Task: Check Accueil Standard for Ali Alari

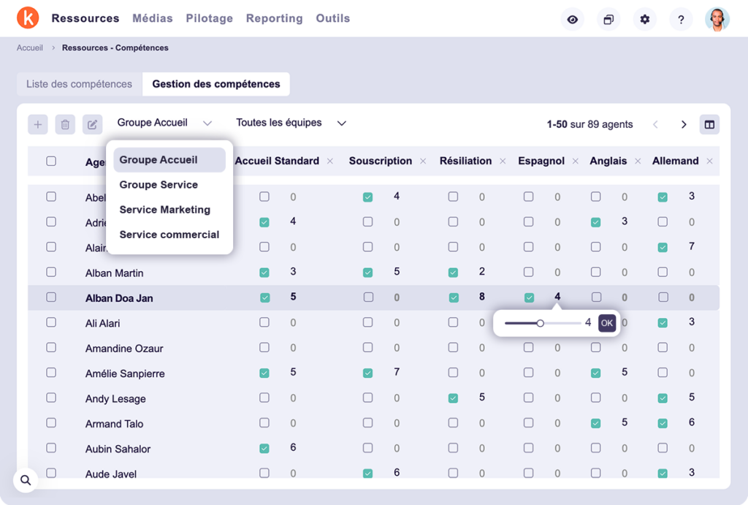Action: pos(264,322)
